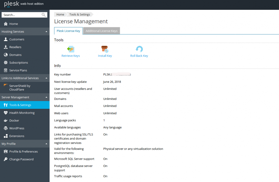Image resolution: width=279 pixels, height=182 pixels.
Task: Open the WordPress toolkit
Action: [17, 128]
